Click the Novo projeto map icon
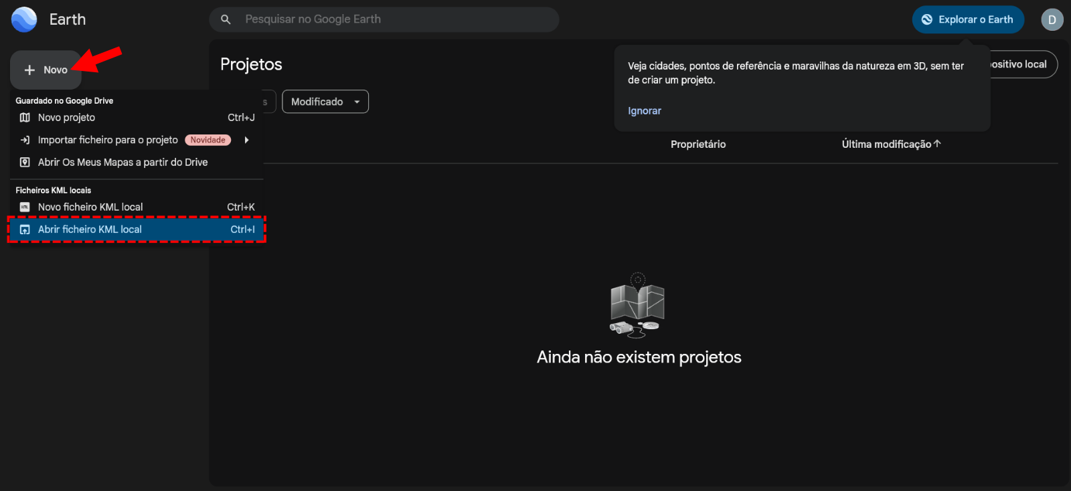Viewport: 1071px width, 491px height. tap(25, 118)
